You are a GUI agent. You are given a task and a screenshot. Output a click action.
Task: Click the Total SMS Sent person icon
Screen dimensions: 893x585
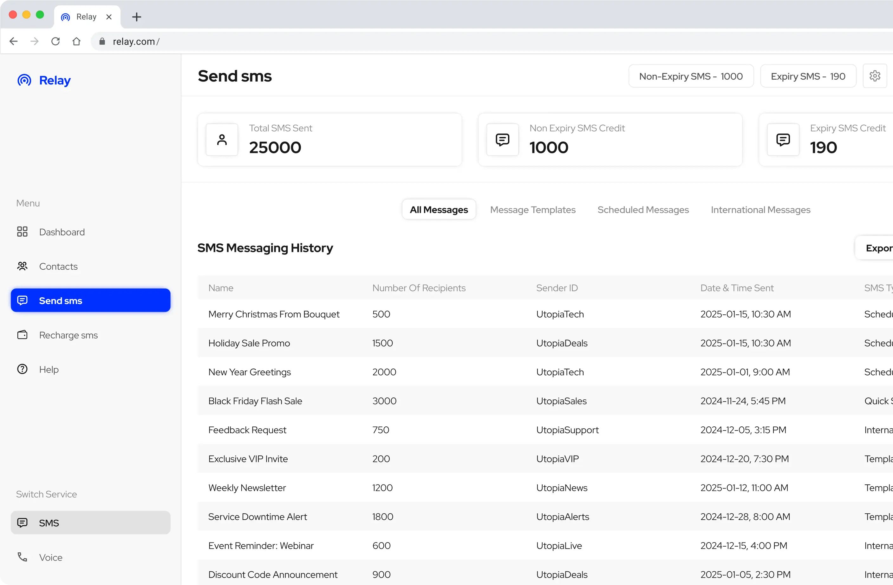[222, 140]
